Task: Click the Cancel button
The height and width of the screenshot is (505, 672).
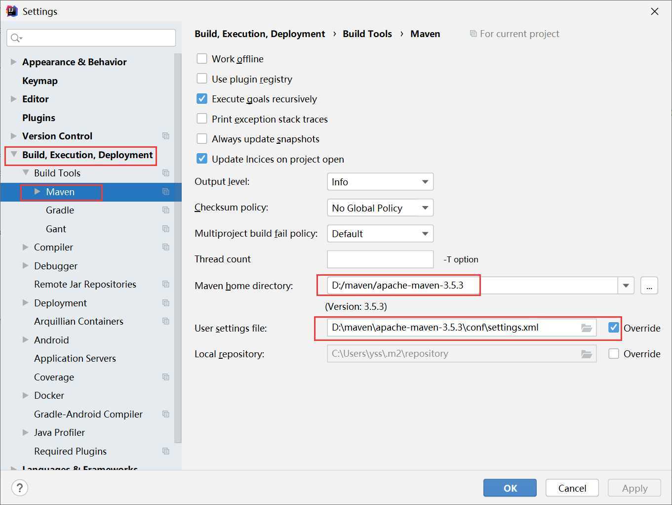Action: click(572, 488)
